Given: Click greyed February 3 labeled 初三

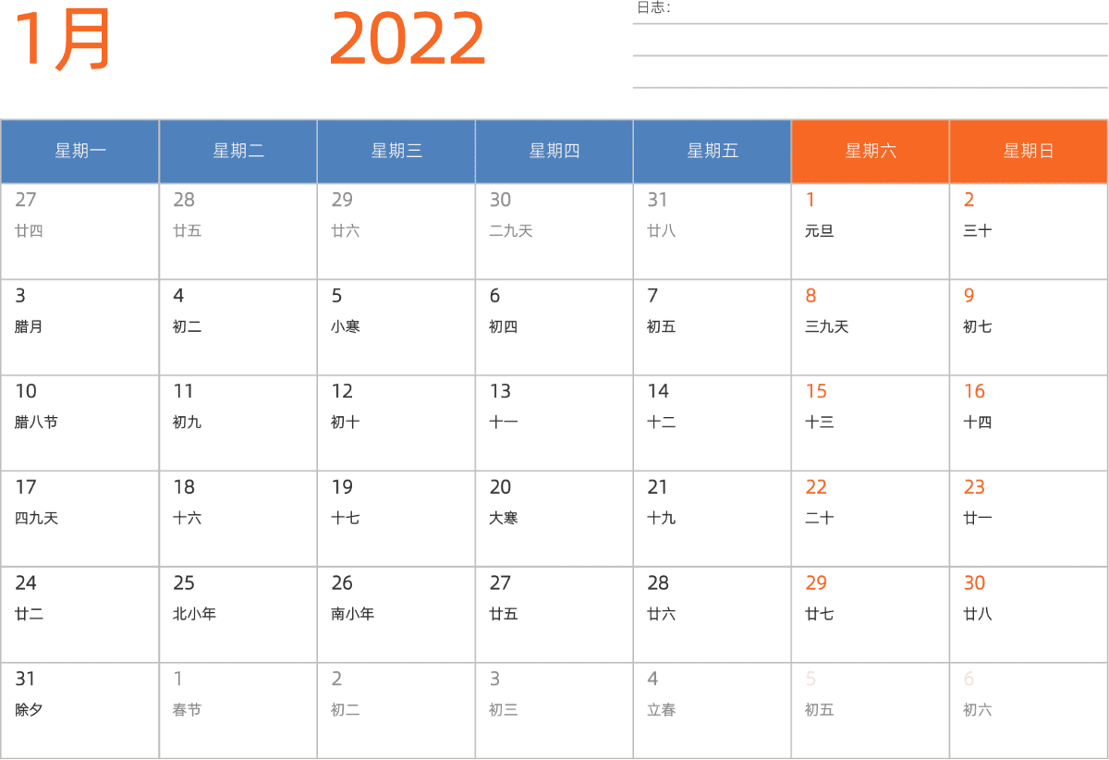Looking at the screenshot, I should pos(554,711).
